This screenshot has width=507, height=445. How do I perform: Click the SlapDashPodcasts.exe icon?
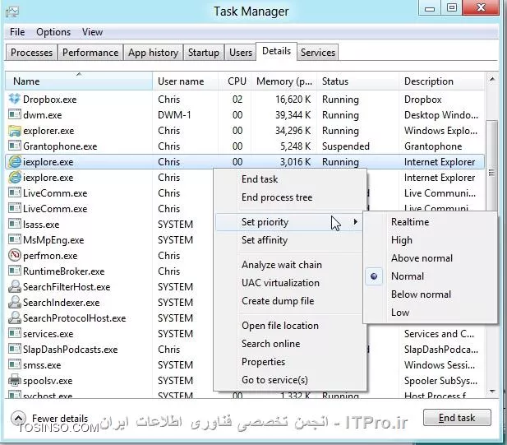point(15,350)
